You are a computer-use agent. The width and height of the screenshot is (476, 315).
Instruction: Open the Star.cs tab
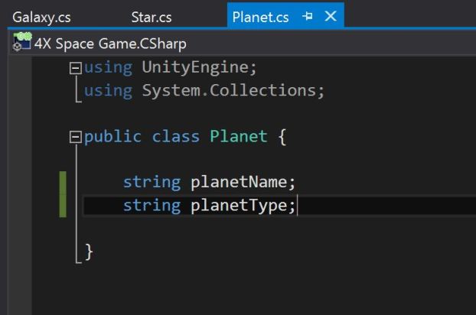pos(152,17)
